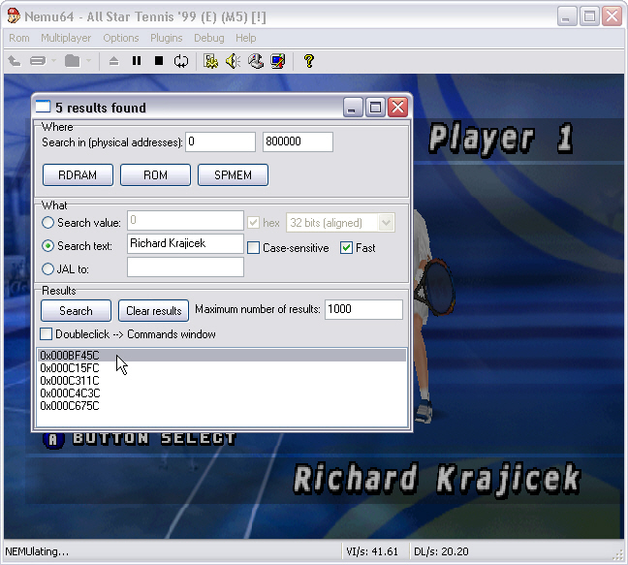Click the search window title bar icon

[43, 107]
